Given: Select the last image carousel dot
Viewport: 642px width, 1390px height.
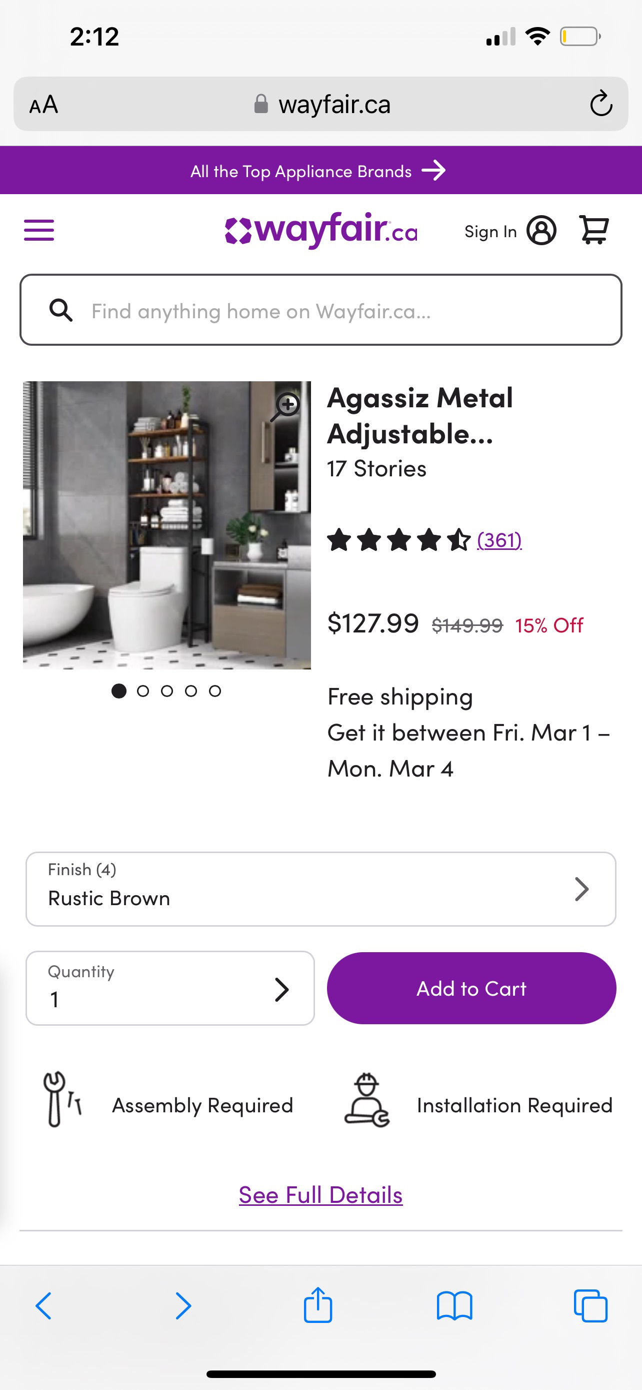Looking at the screenshot, I should click(x=215, y=691).
